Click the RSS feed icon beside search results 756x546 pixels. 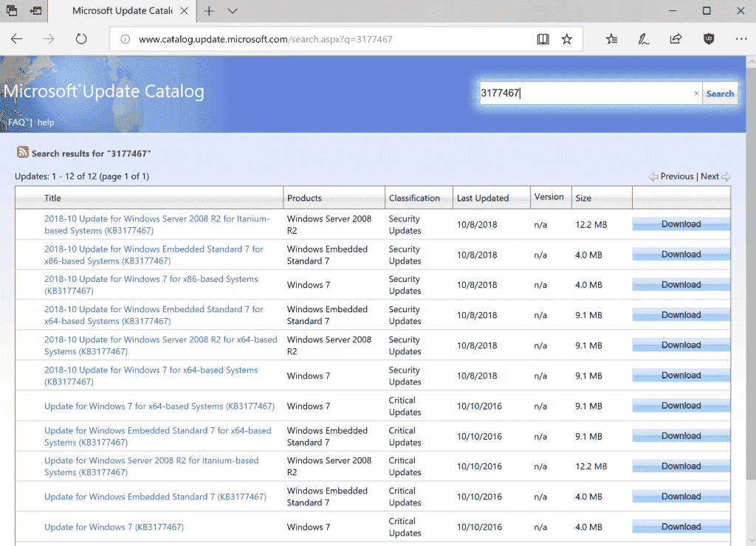tap(22, 153)
